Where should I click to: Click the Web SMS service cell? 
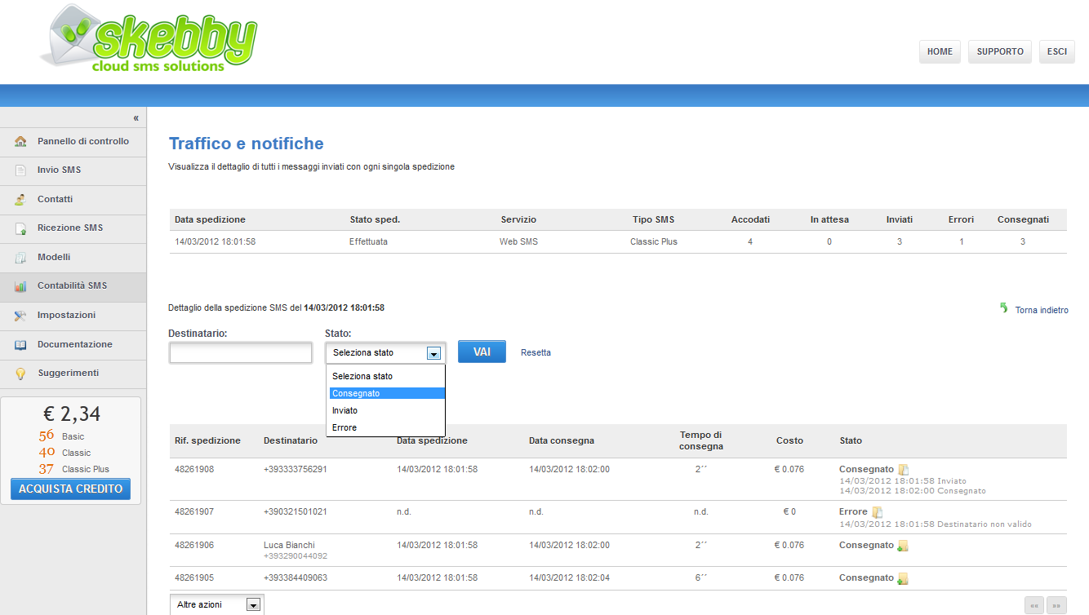pos(518,241)
